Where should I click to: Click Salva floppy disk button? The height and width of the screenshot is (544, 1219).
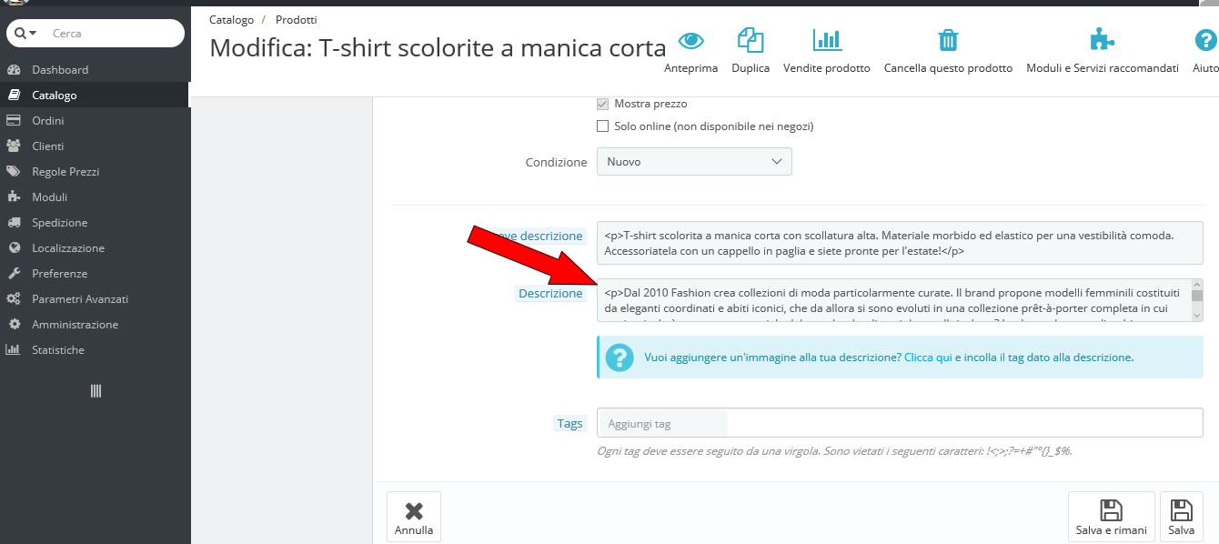(1181, 517)
